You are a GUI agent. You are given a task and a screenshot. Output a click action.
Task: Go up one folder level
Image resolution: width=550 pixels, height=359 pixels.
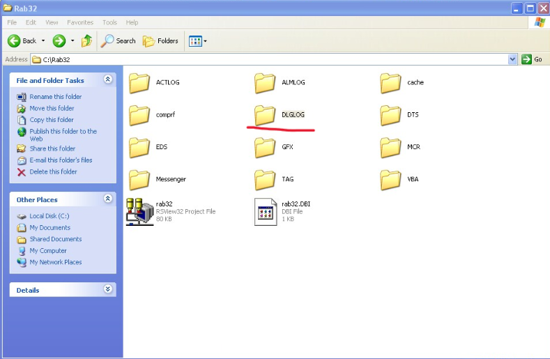click(86, 41)
